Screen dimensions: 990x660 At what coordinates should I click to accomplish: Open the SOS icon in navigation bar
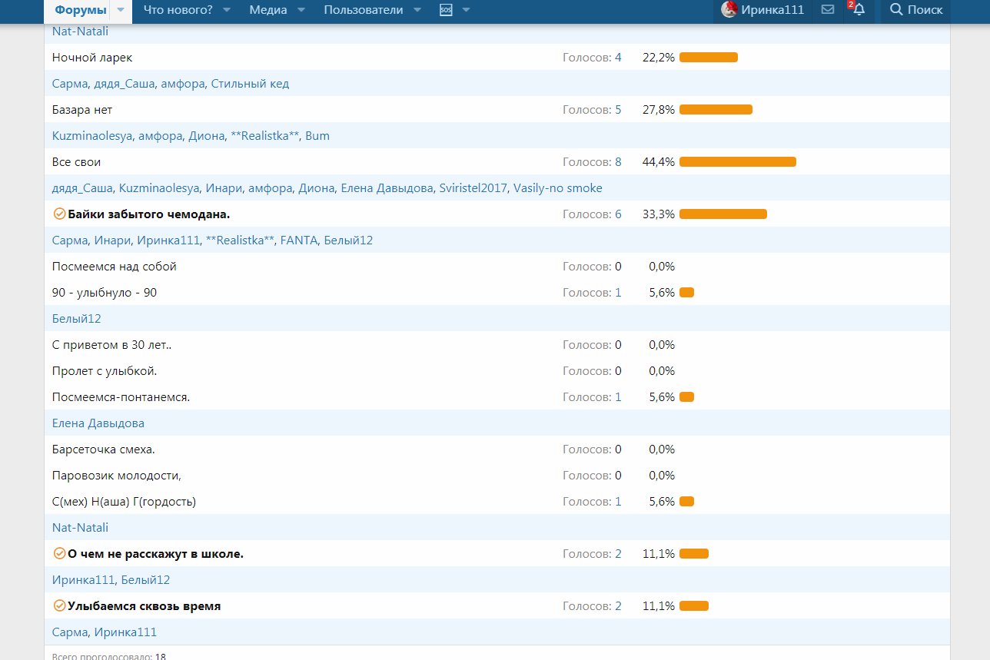(x=446, y=10)
